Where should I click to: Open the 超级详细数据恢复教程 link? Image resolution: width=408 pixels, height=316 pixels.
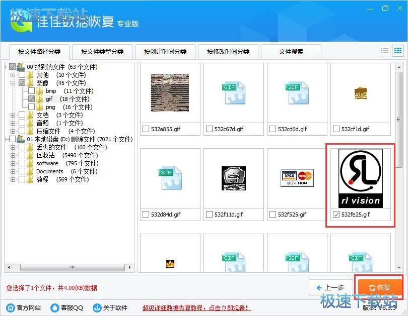(x=196, y=308)
